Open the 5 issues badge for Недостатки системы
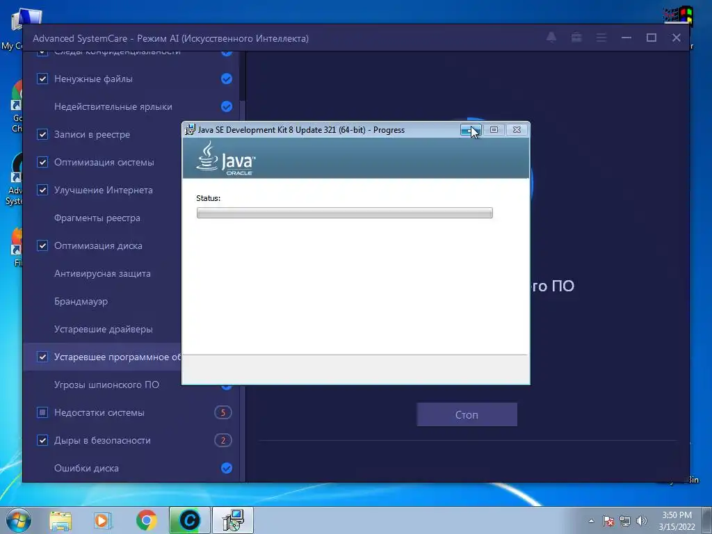This screenshot has width=712, height=534. click(x=223, y=412)
